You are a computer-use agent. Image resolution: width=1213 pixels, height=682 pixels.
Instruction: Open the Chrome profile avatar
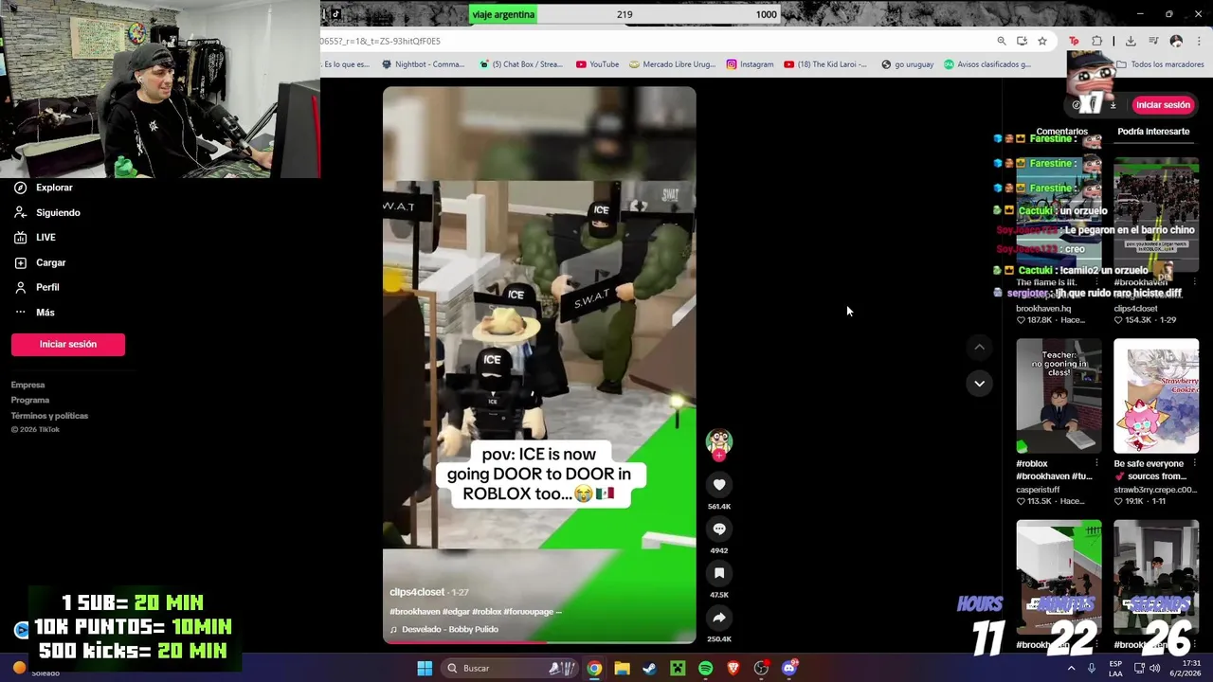point(1176,41)
